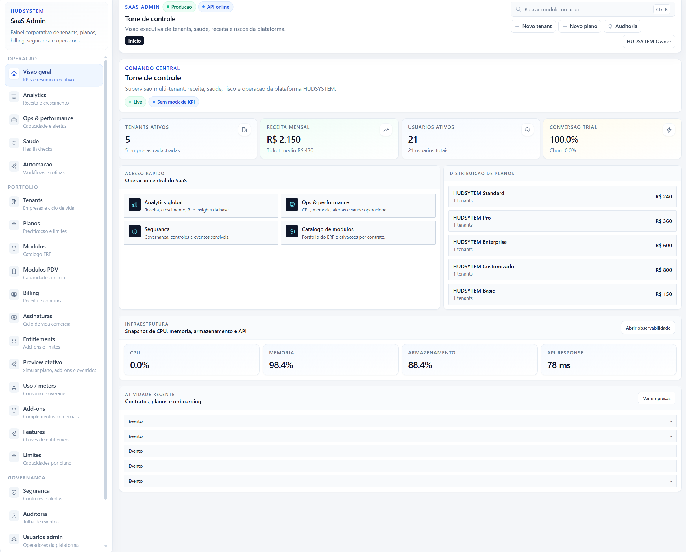686x552 pixels.
Task: Focus the Buscar modulo ou acao search field
Action: coord(592,9)
